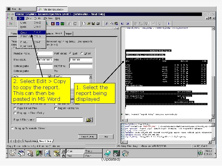Click the transcript pane horizontal scroll right arrow

(x=210, y=142)
